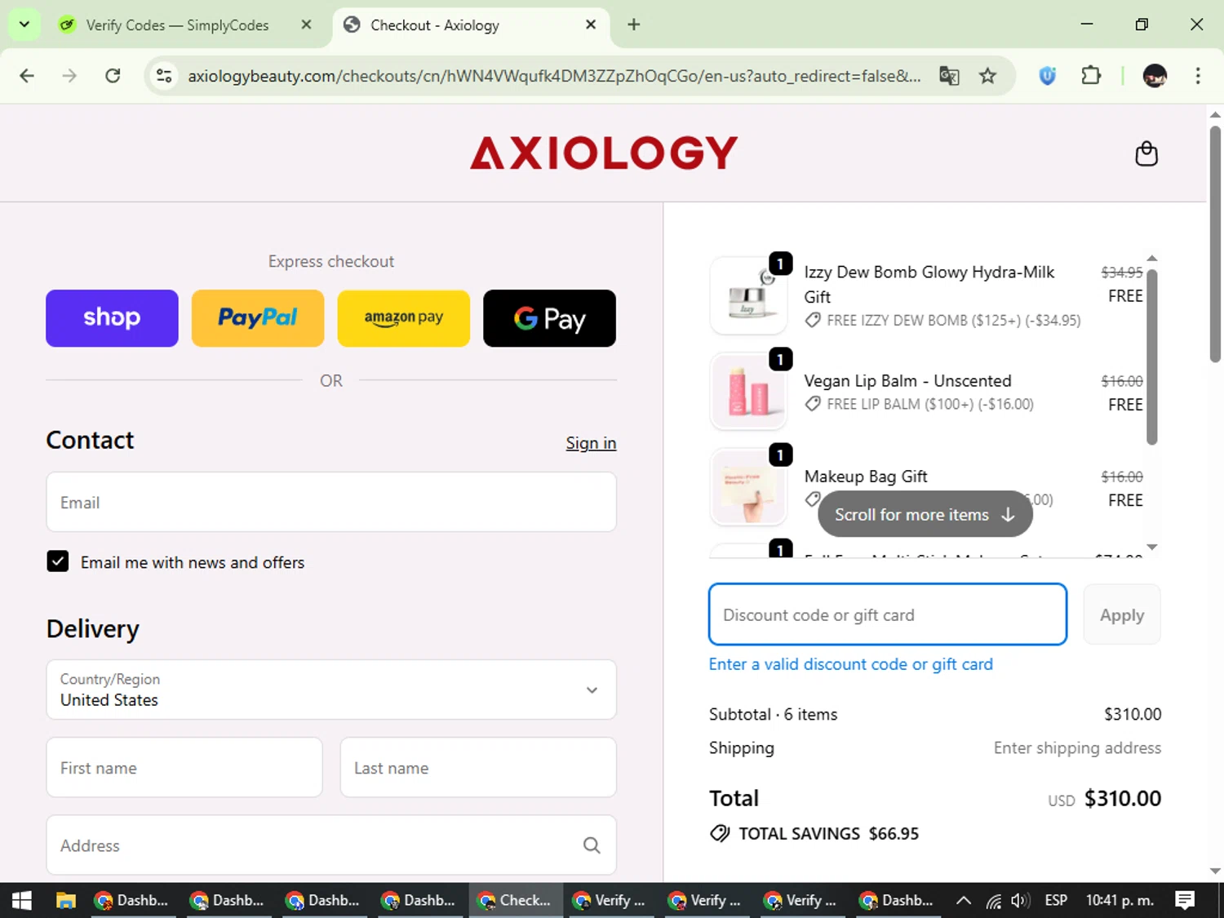Open File Explorer from the taskbar
This screenshot has height=918, width=1224.
(x=65, y=900)
